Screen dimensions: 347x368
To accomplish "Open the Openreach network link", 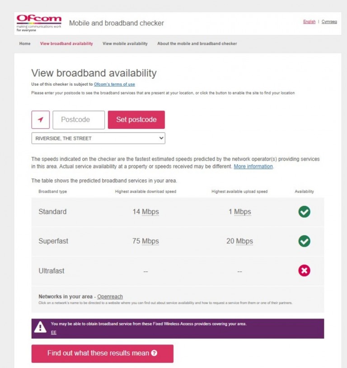I will tap(110, 296).
